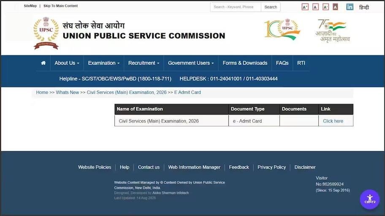The height and width of the screenshot is (216, 385).
Task: Open the FAQs menu item
Action: (282, 63)
